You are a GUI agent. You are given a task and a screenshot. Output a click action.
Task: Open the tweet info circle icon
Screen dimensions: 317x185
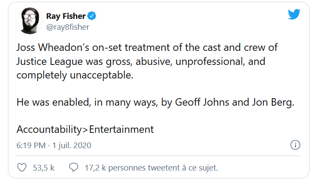295,145
